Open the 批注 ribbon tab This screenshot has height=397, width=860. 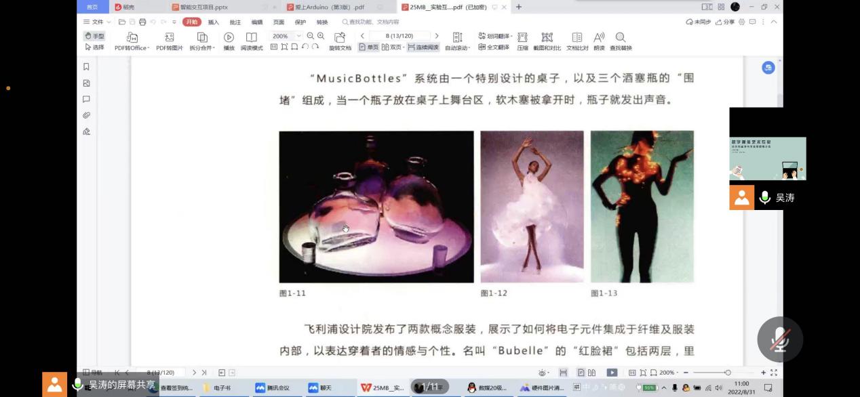[235, 22]
